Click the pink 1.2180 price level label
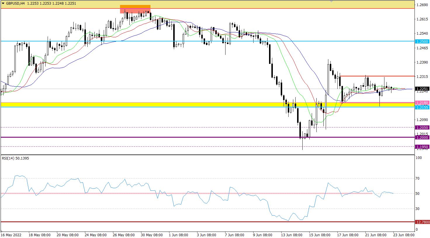 coord(422,103)
